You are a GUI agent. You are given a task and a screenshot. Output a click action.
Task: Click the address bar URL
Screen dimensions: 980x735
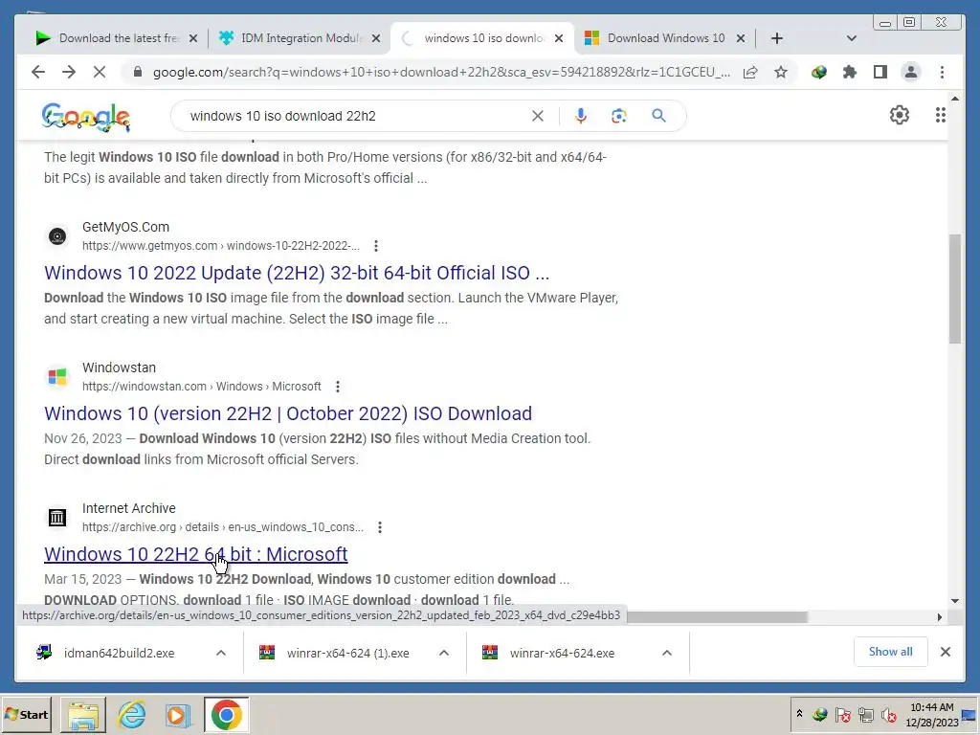point(440,73)
